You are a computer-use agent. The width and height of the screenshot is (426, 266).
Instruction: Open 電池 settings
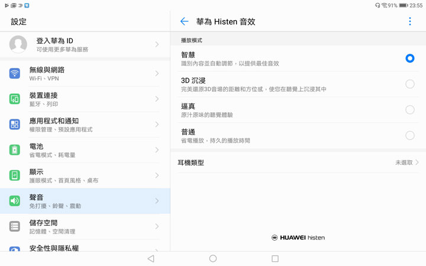point(85,150)
